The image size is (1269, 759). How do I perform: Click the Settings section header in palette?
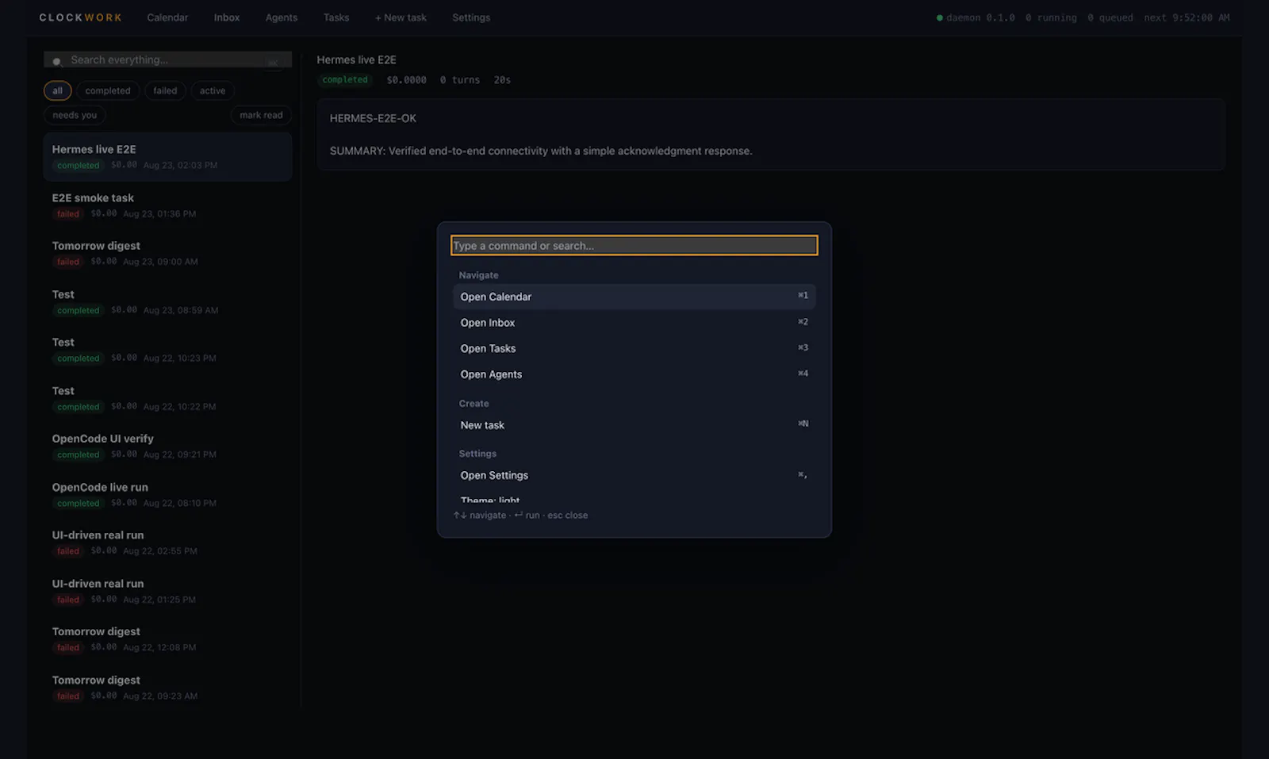[477, 454]
